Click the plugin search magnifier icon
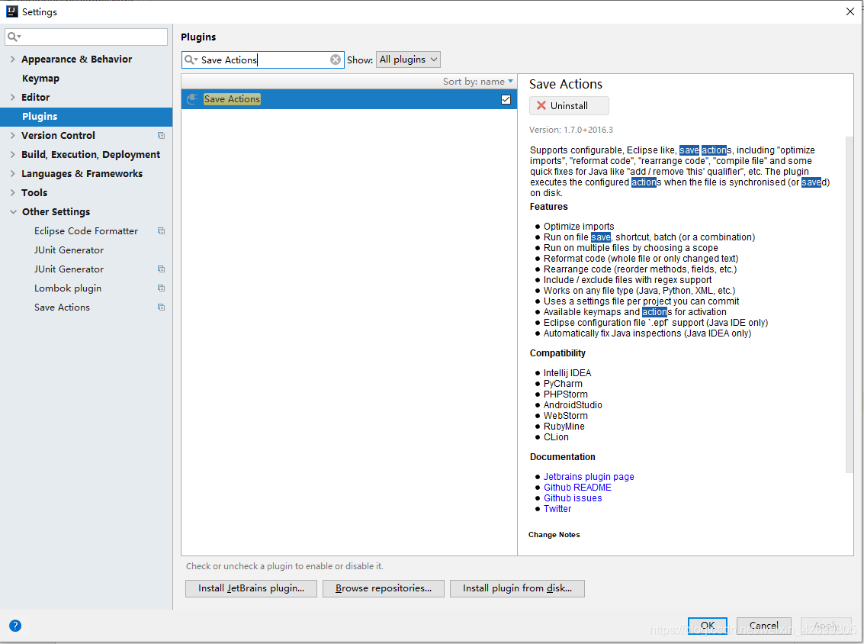The width and height of the screenshot is (864, 644). click(x=191, y=60)
